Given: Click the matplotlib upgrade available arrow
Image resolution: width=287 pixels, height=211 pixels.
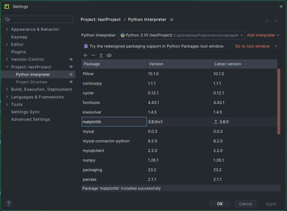Looking at the screenshot, I should tap(216, 122).
